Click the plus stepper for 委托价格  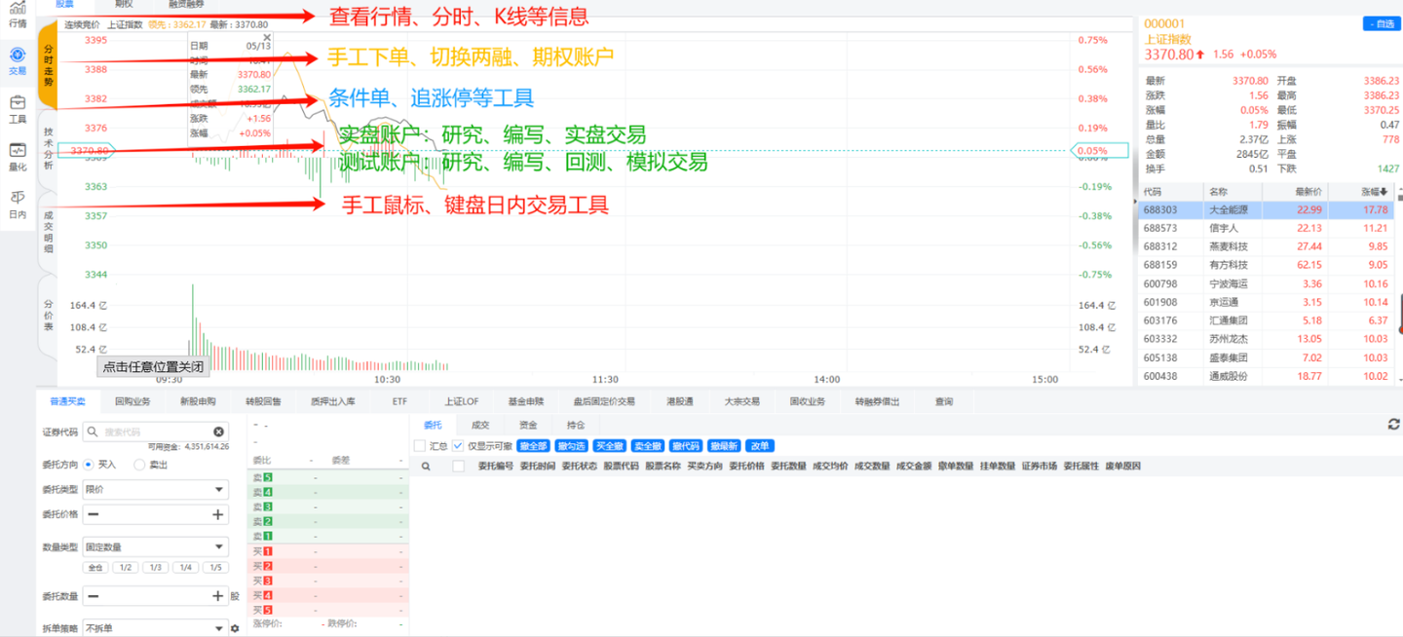click(218, 514)
